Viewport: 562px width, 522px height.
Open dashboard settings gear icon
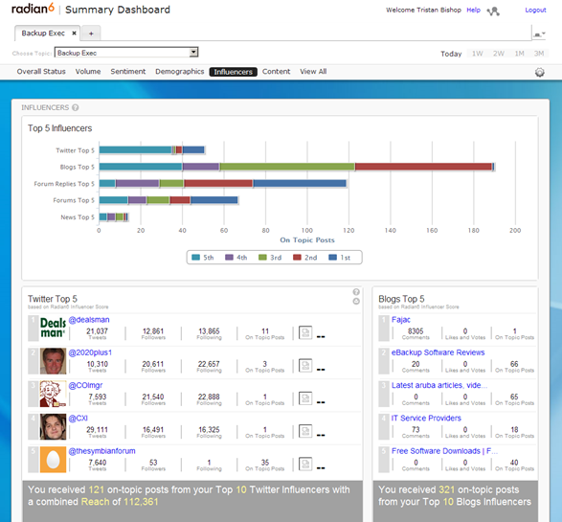click(x=539, y=72)
